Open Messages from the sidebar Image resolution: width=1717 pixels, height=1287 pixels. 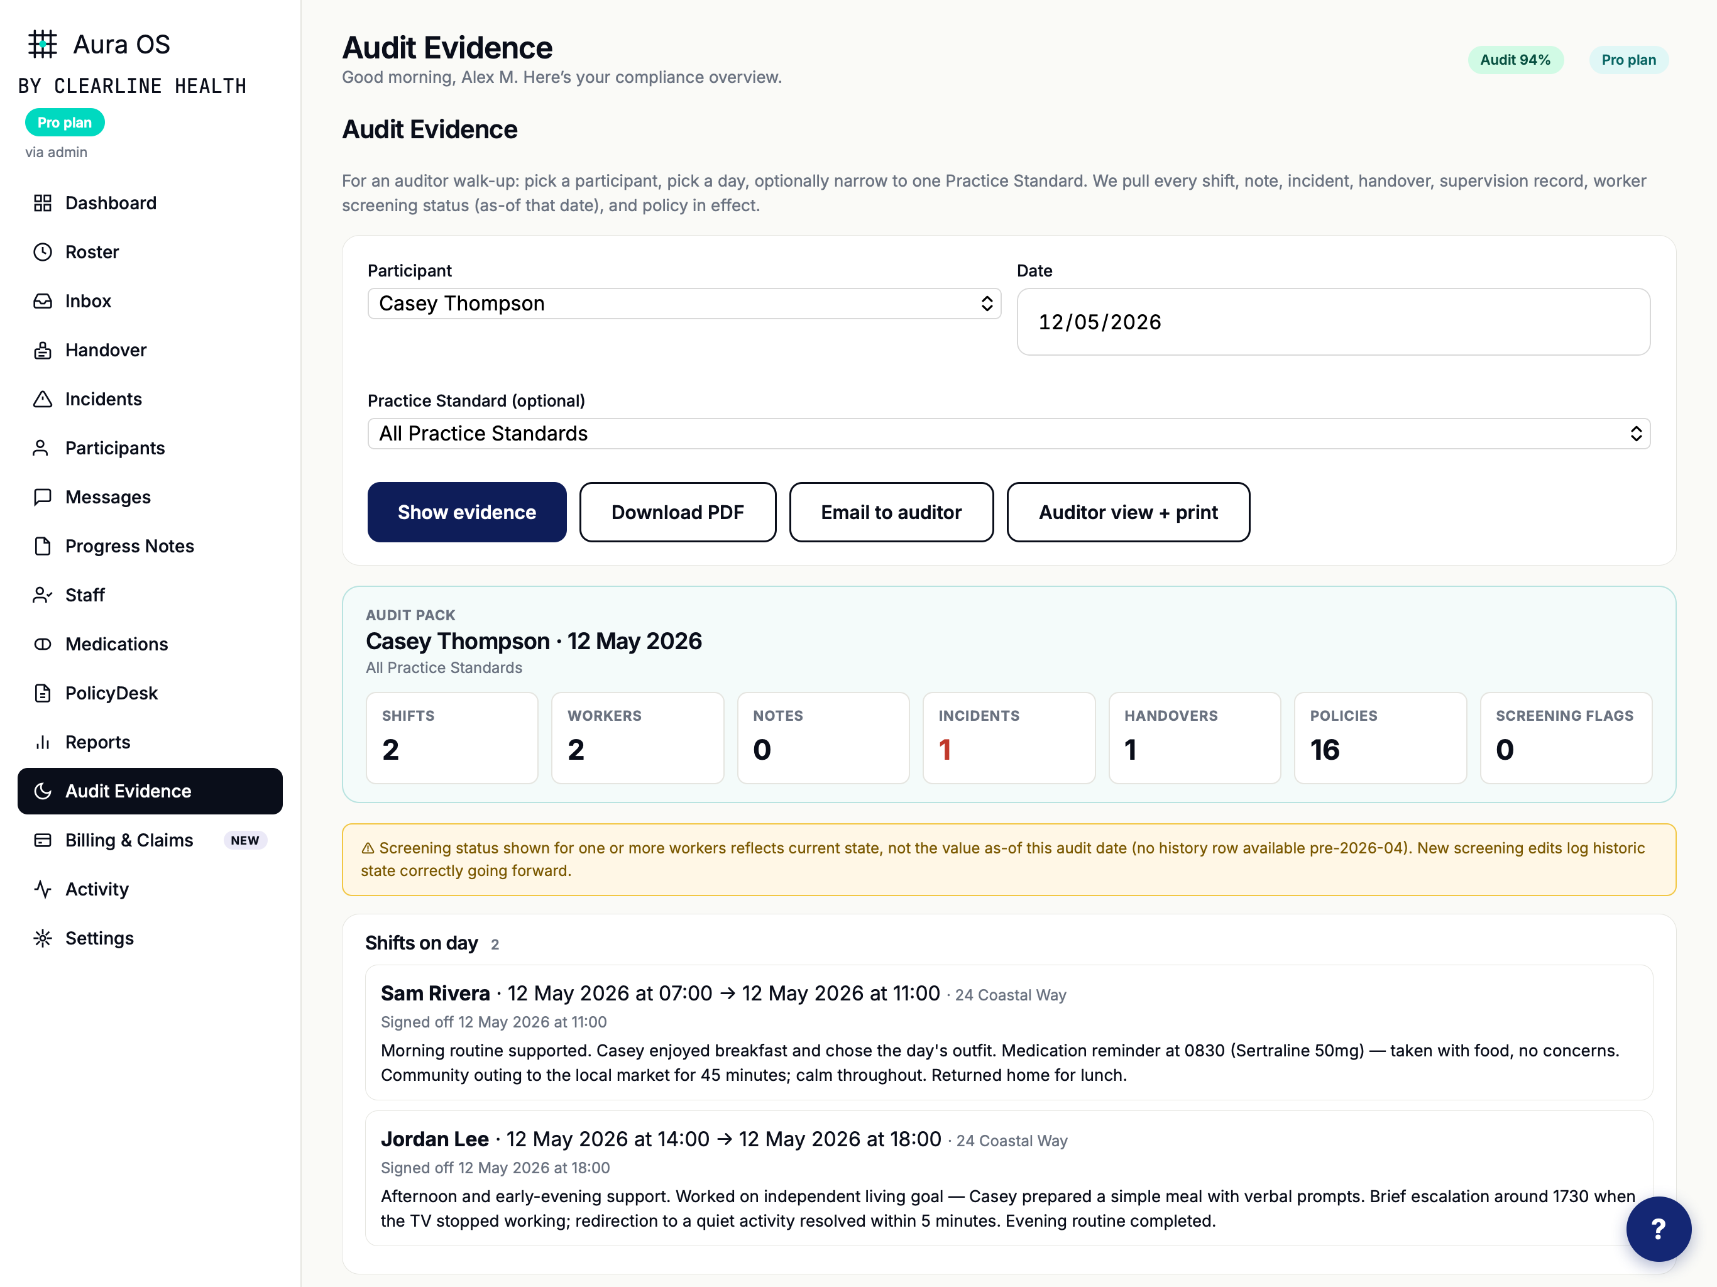coord(150,497)
